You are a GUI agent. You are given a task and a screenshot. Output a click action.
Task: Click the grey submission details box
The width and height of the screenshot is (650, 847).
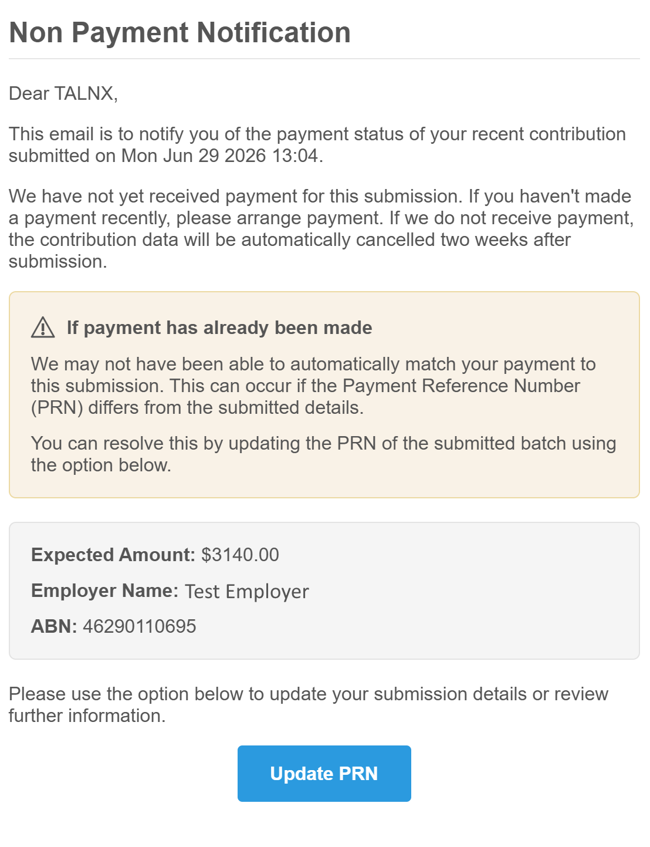[x=324, y=590]
